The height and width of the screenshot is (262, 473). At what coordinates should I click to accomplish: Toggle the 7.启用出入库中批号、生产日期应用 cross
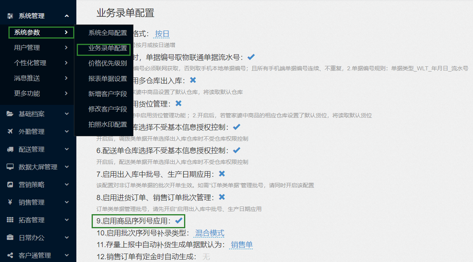[x=222, y=174]
